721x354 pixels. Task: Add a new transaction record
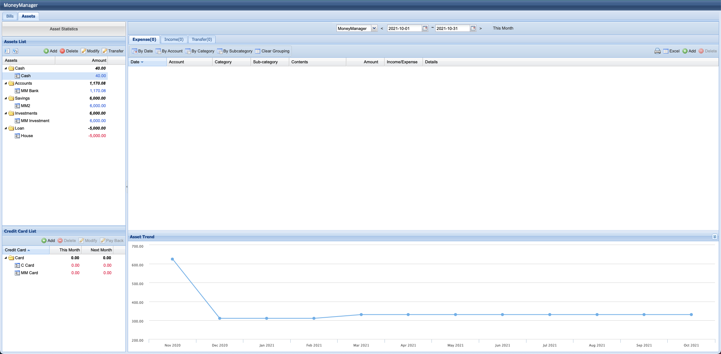(689, 51)
